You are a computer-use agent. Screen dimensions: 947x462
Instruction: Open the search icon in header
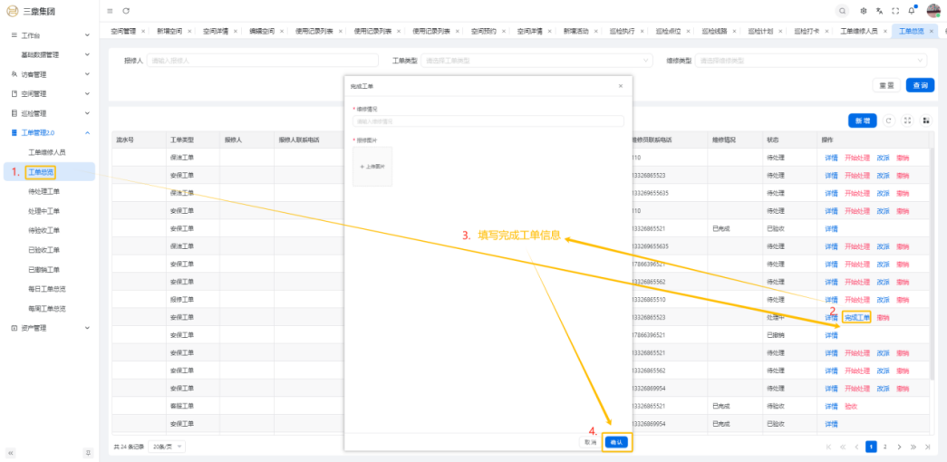[843, 11]
